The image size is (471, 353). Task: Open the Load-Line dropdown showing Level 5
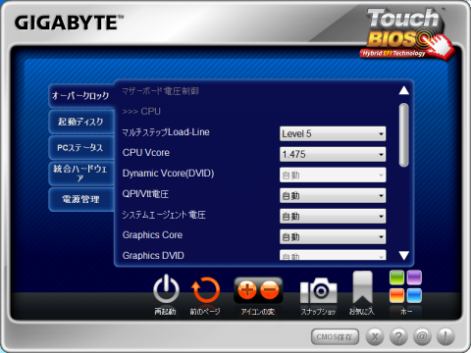click(x=333, y=133)
